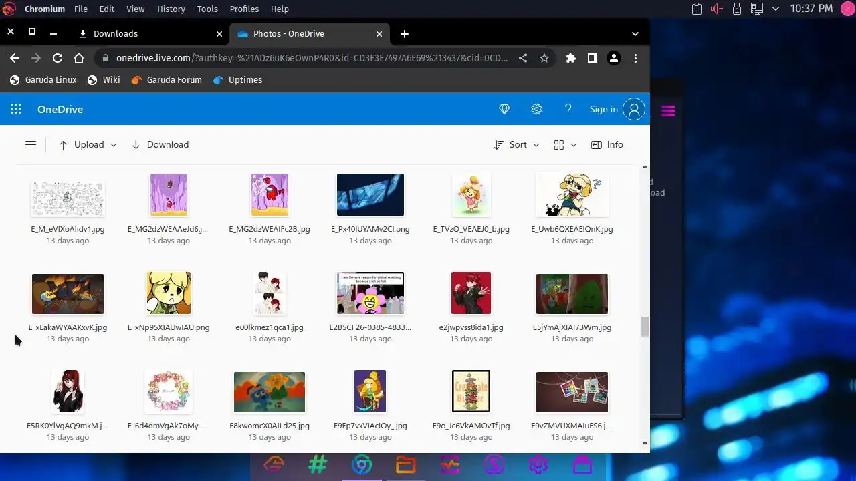Open the OneDrive Premium diamond icon
The width and height of the screenshot is (856, 481).
(x=504, y=109)
